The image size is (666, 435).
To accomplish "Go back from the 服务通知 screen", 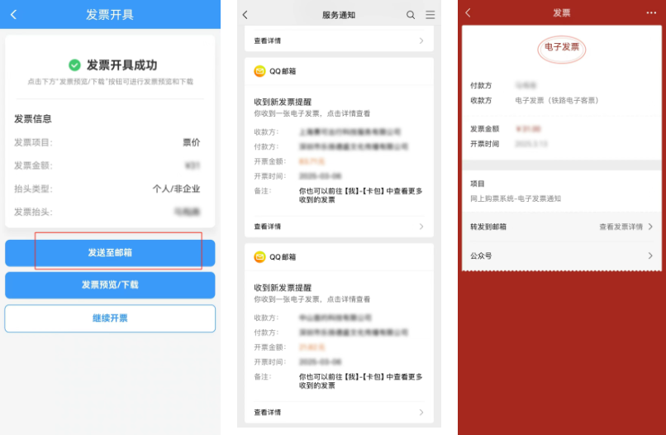I will point(245,15).
